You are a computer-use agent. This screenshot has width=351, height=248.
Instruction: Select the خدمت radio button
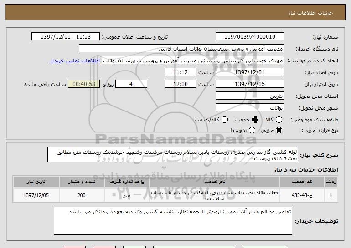click(x=255, y=120)
